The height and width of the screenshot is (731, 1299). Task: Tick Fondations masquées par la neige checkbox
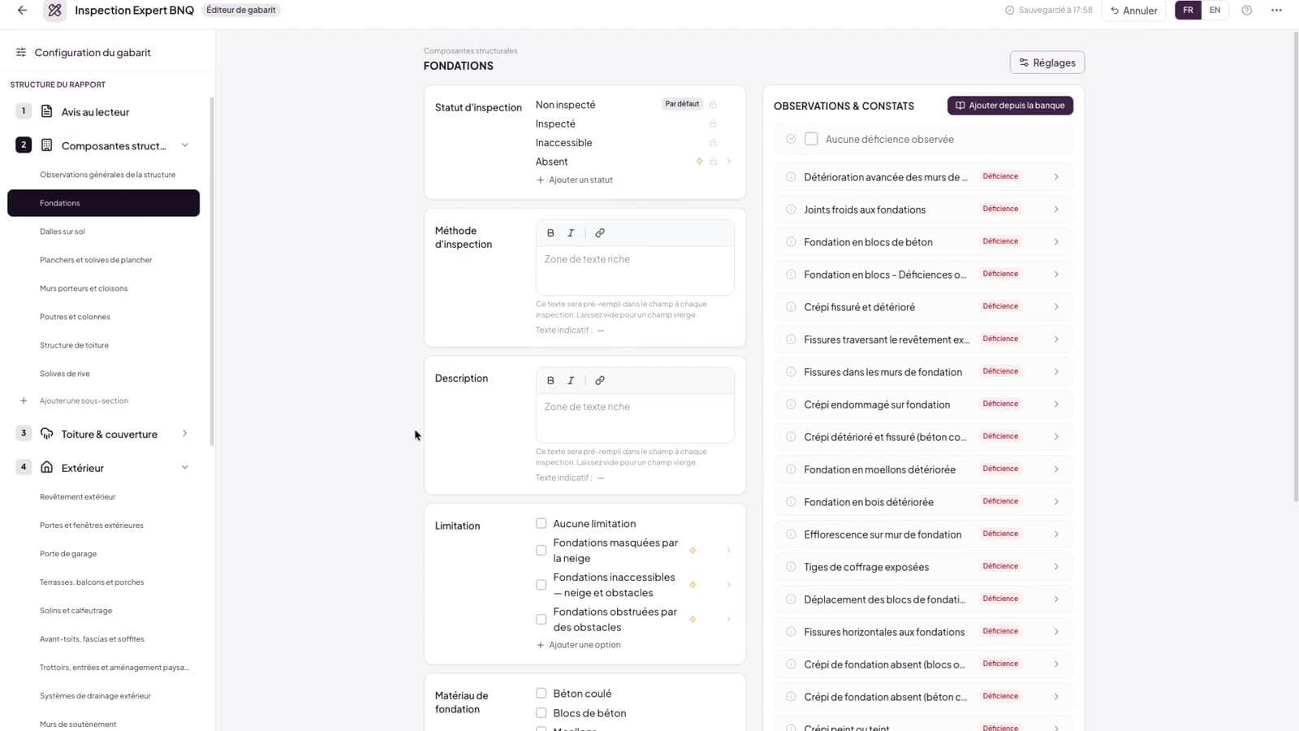point(541,551)
